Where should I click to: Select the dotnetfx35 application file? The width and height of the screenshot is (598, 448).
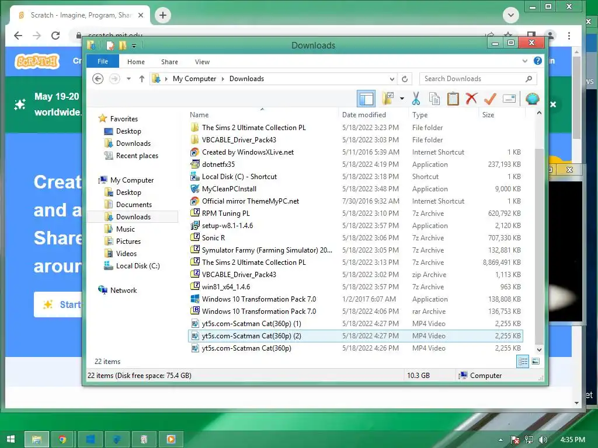click(218, 164)
